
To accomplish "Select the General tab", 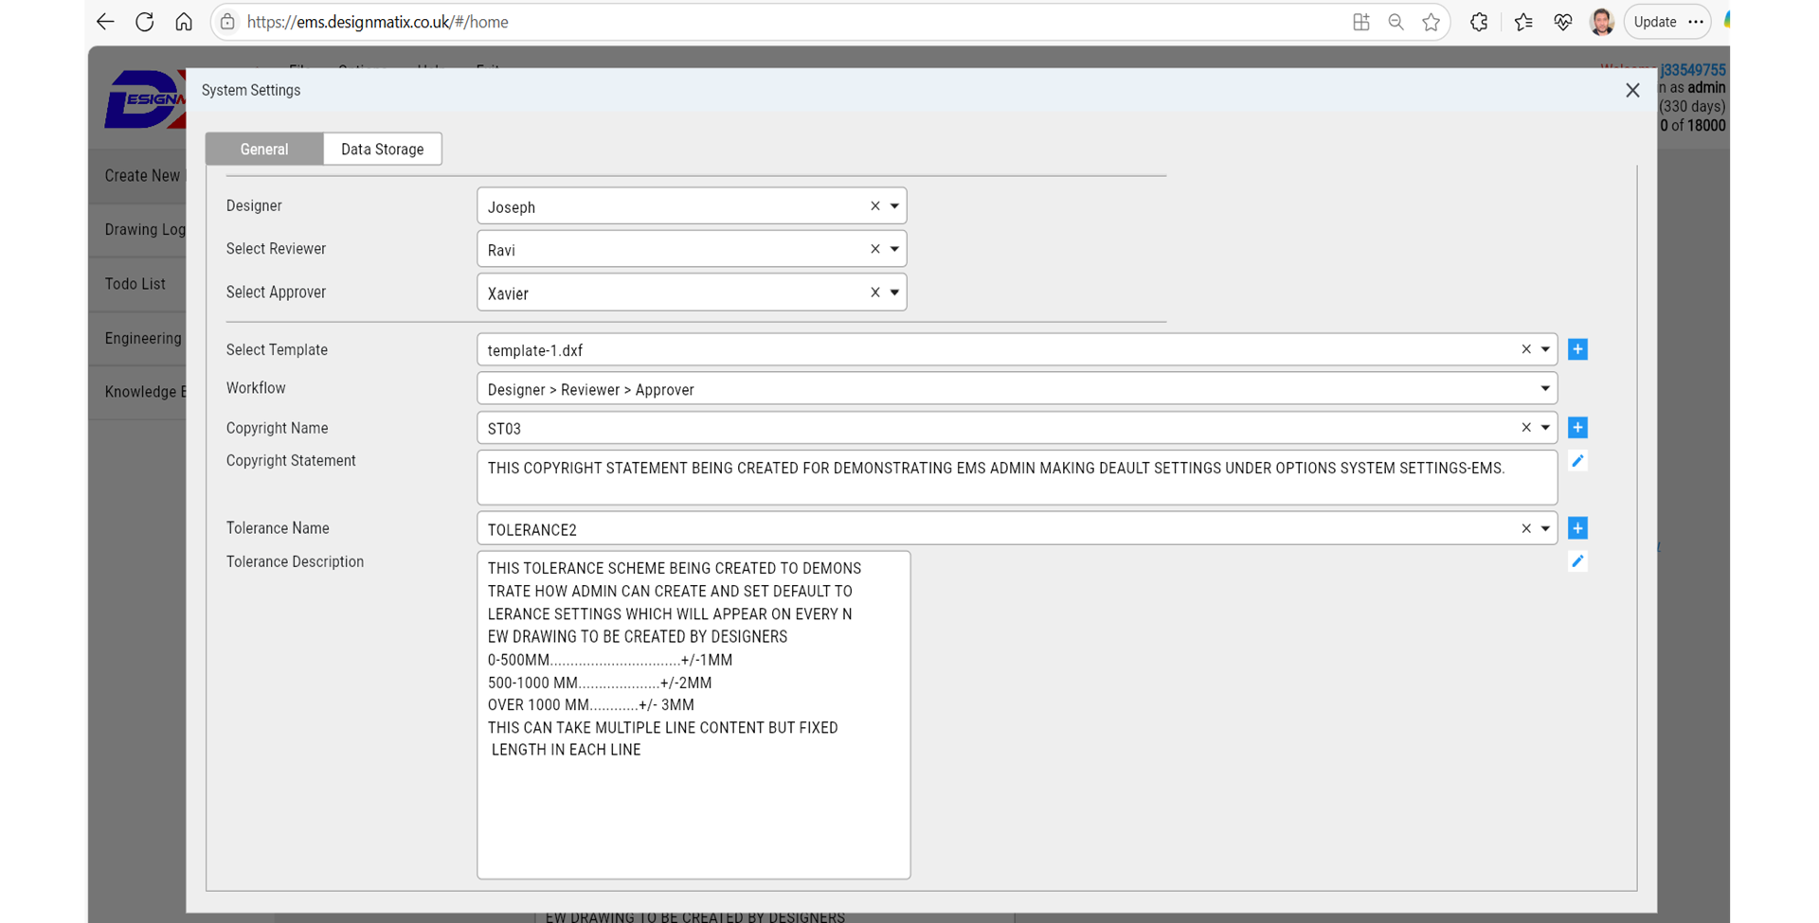I will pyautogui.click(x=264, y=150).
